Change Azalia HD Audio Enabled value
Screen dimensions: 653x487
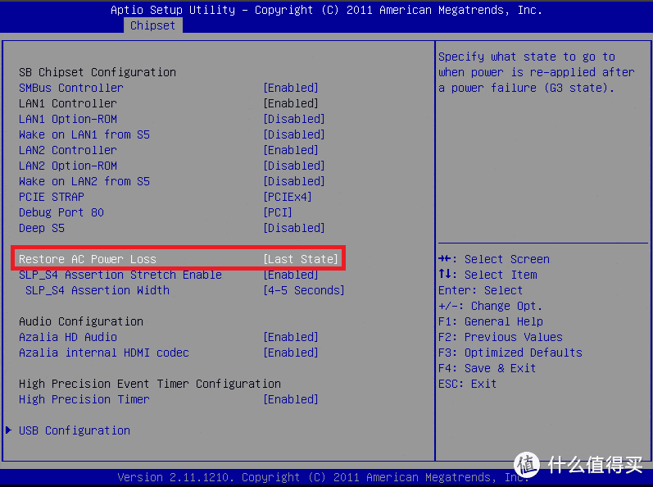point(291,337)
